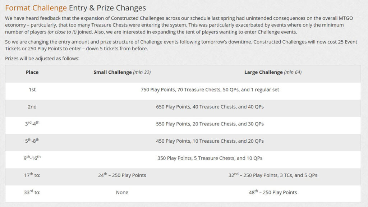Click the 350 Play Points prize text
Image resolution: width=368 pixels, height=207 pixels.
pos(210,158)
